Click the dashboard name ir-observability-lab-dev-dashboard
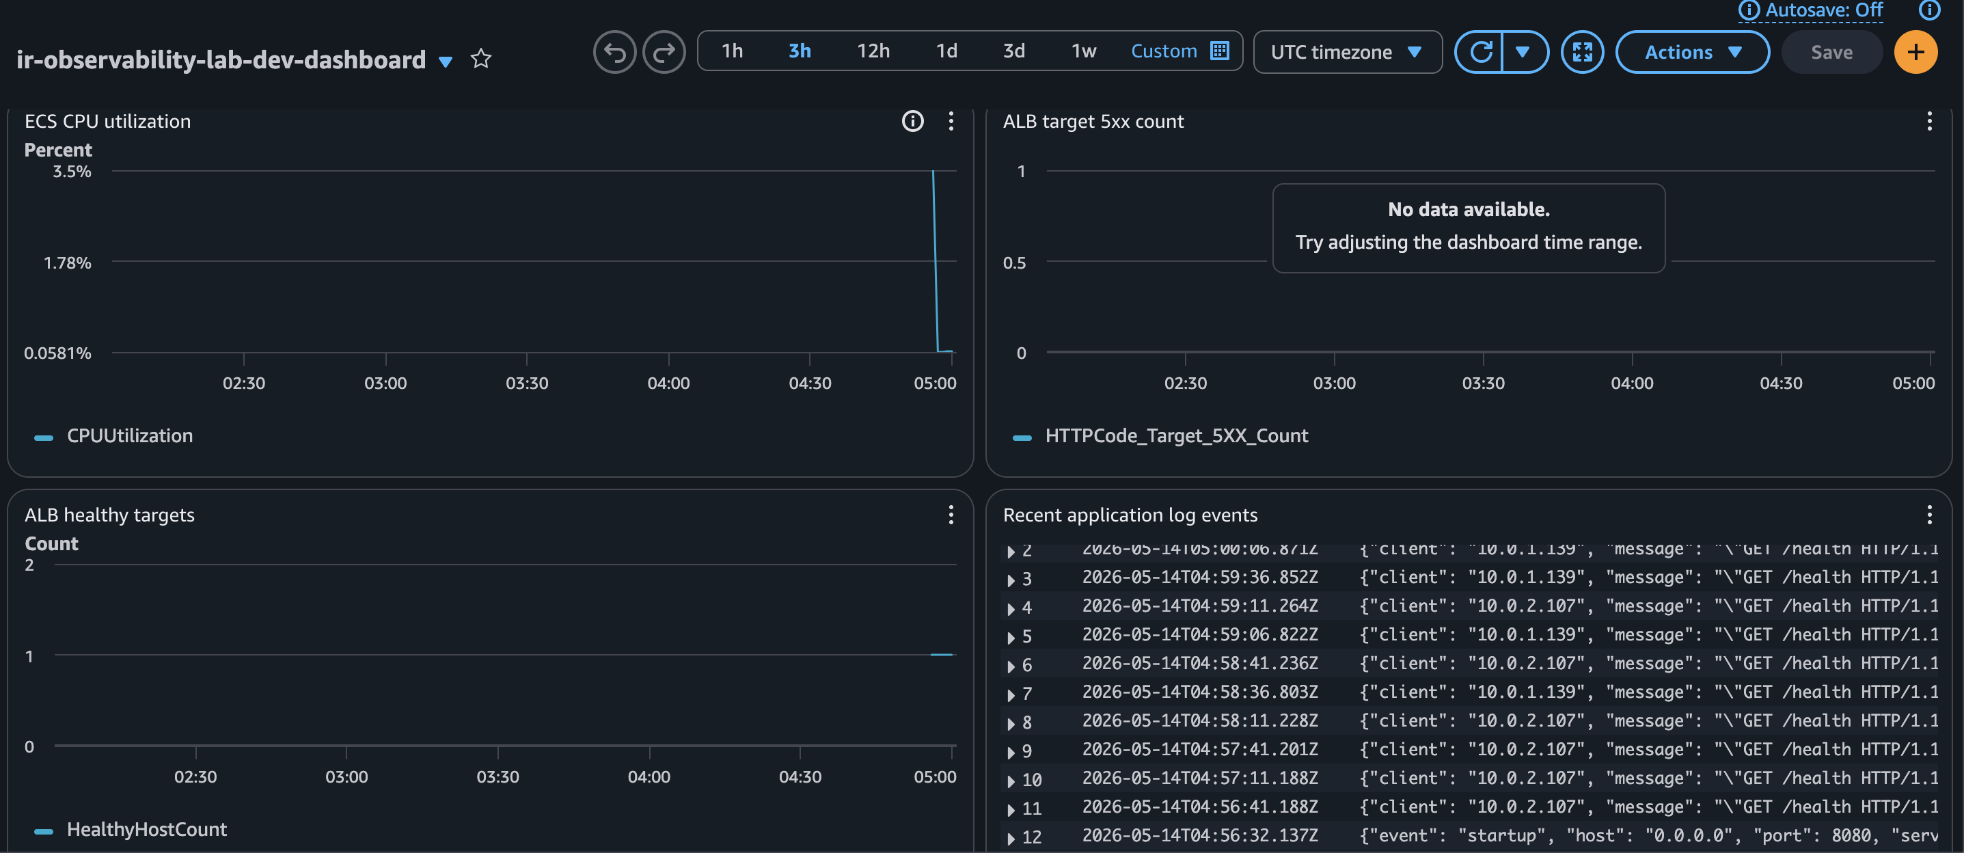 point(221,59)
